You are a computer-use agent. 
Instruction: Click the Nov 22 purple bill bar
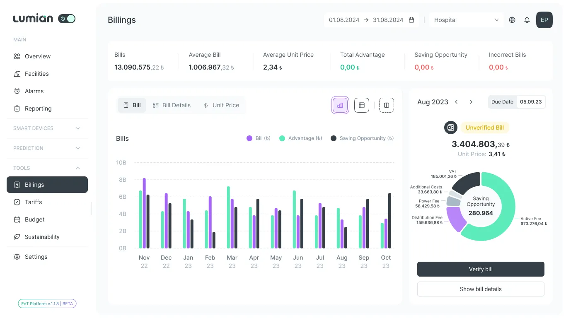point(144,213)
